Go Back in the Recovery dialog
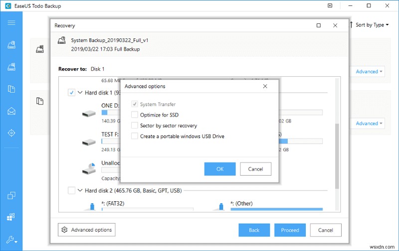This screenshot has width=399, height=251. [x=254, y=230]
